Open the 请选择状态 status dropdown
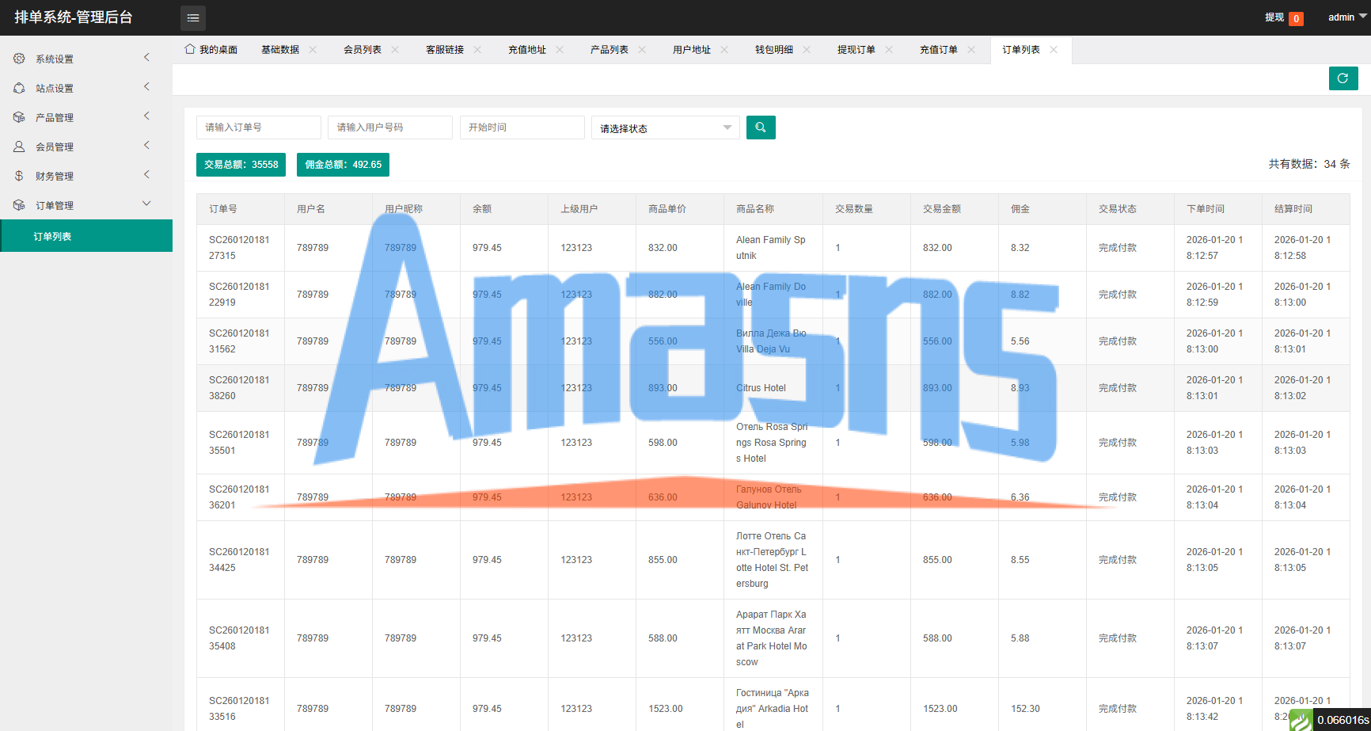Screen dimensions: 1371x731 tap(666, 128)
